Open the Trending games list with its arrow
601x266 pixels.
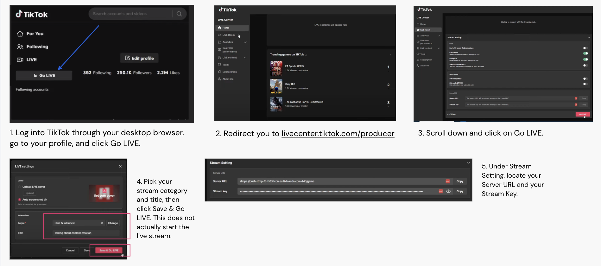coord(390,55)
